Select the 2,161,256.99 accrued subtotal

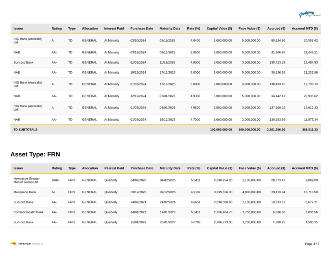[x=276, y=130]
